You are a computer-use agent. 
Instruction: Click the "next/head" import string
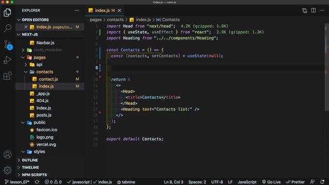pyautogui.click(x=160, y=26)
